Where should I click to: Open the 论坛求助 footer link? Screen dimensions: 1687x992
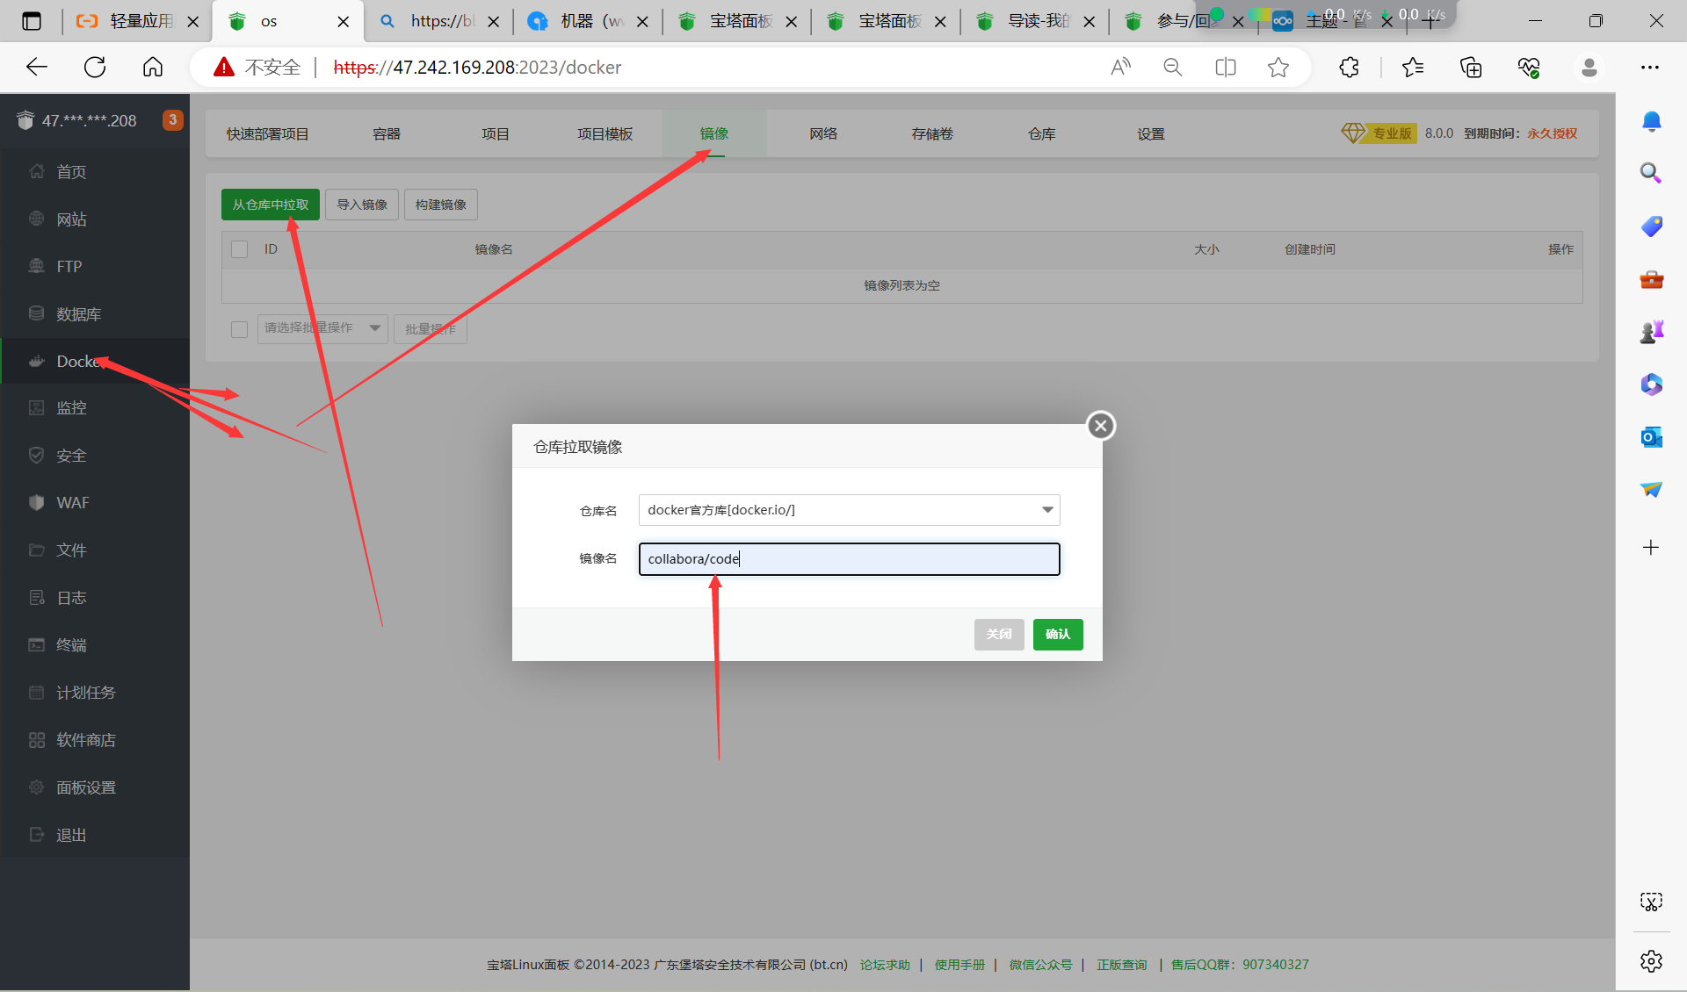(885, 965)
